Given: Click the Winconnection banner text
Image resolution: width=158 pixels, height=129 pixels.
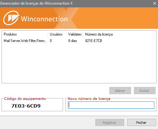Looking at the screenshot, I should point(44,19).
